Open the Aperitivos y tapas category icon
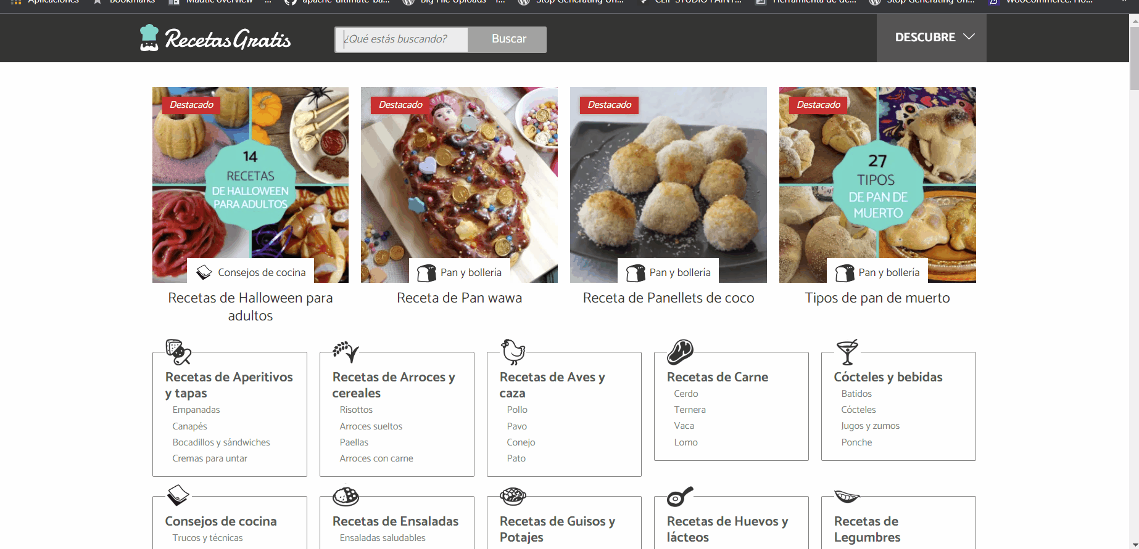The width and height of the screenshot is (1139, 549). (178, 352)
